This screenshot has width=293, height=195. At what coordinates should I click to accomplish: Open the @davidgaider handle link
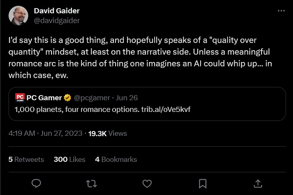pos(57,20)
